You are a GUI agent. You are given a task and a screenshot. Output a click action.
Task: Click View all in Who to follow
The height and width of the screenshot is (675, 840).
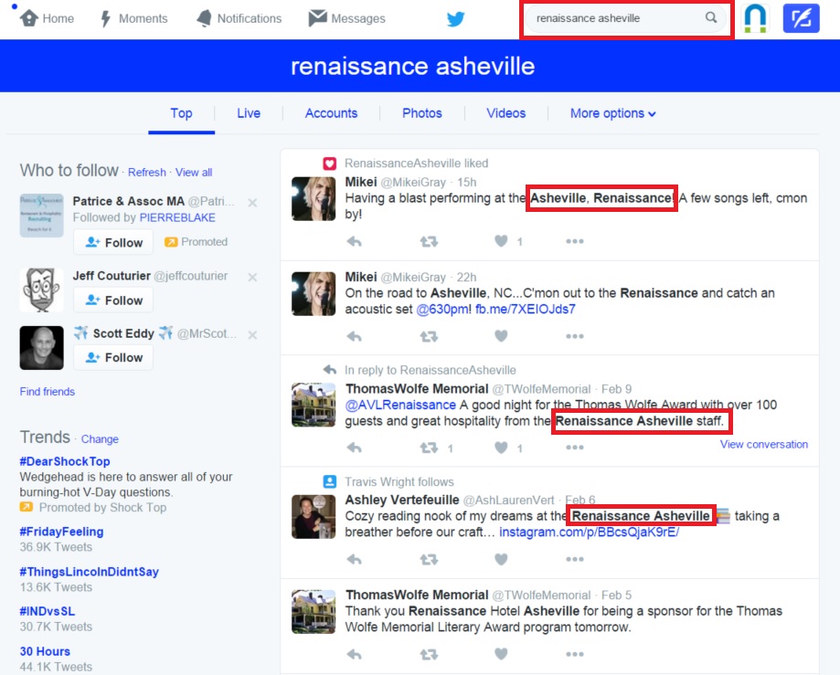194,173
